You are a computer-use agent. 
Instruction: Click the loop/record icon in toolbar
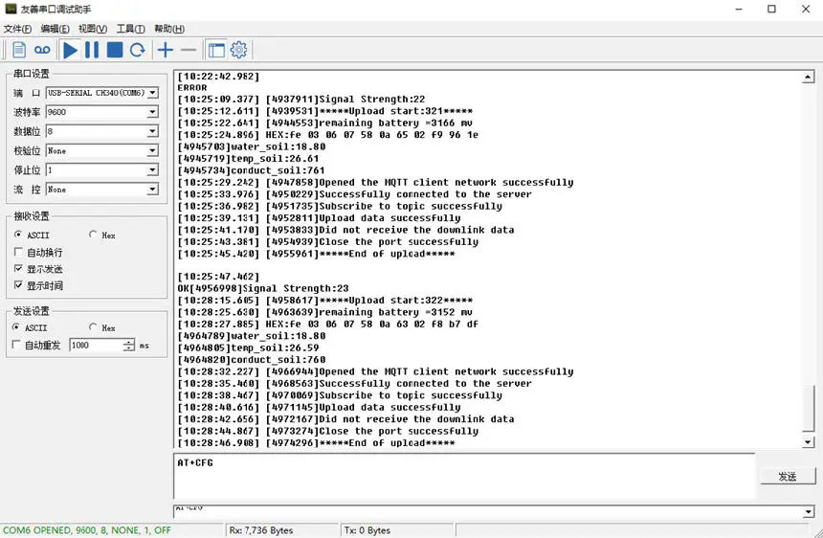[42, 50]
